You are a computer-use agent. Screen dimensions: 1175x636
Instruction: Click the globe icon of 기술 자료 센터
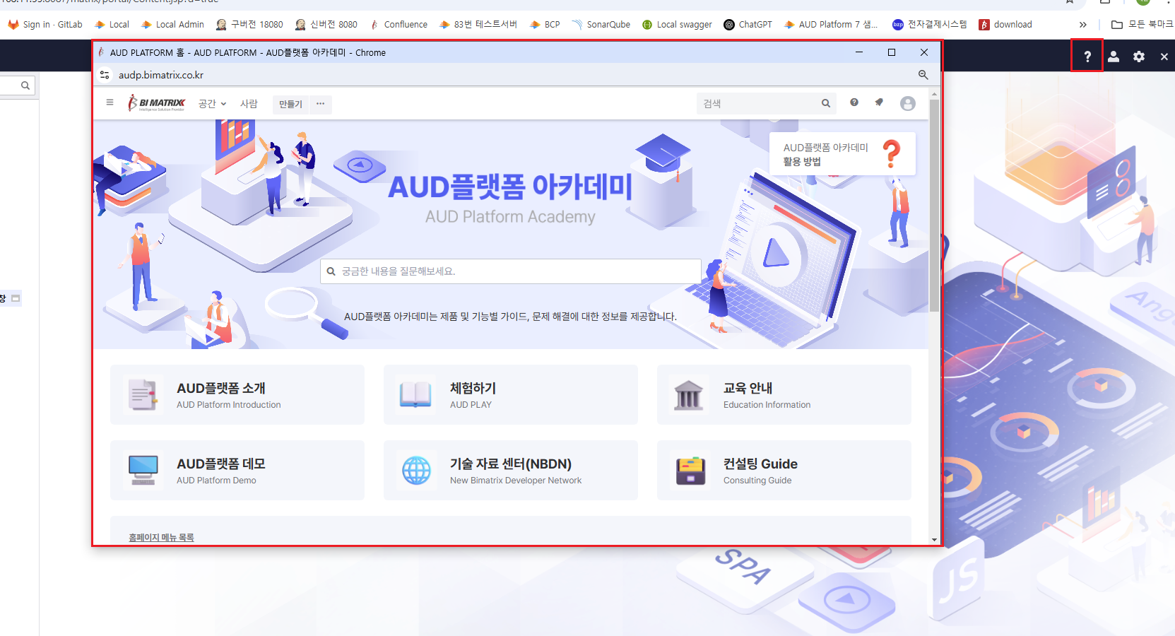(416, 471)
